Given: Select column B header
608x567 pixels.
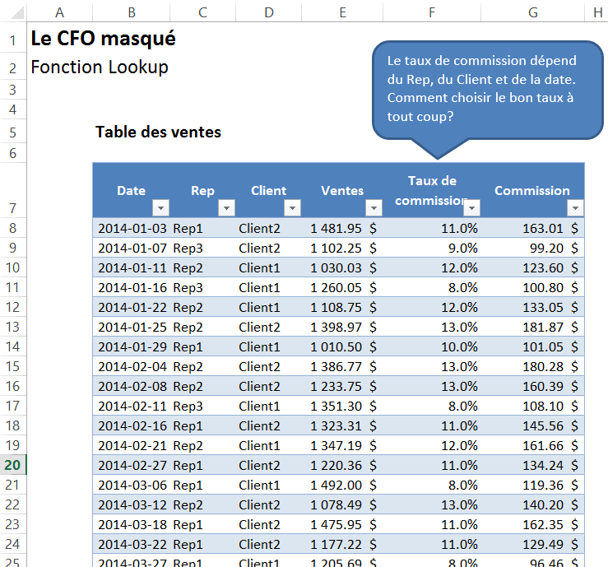Looking at the screenshot, I should tap(132, 12).
